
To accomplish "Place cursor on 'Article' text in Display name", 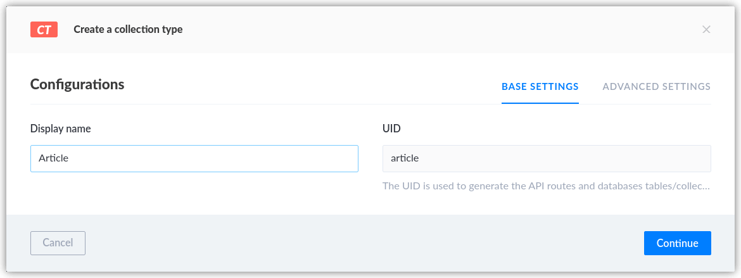I will pos(53,158).
